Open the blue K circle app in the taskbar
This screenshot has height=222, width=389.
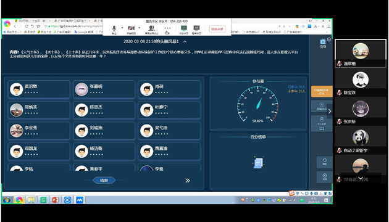point(67,200)
